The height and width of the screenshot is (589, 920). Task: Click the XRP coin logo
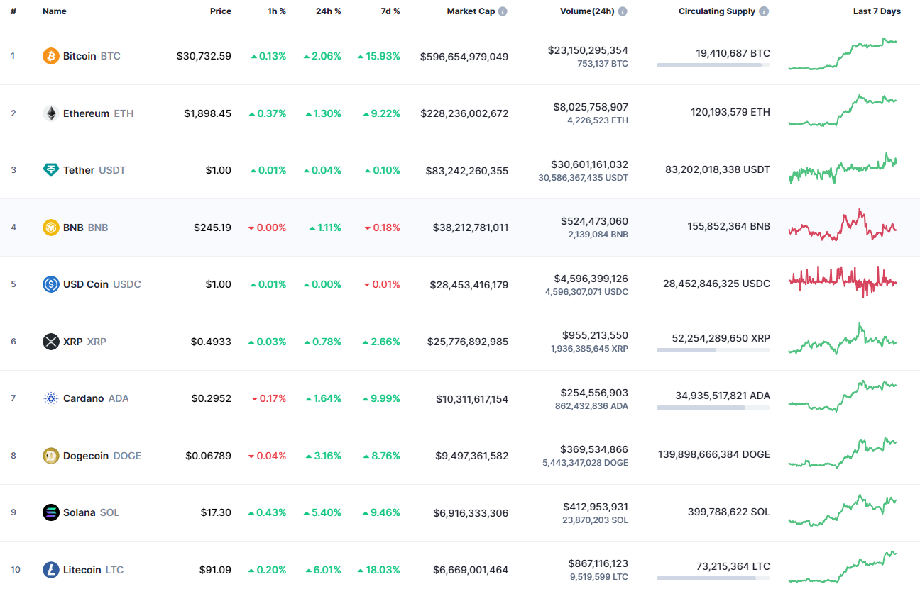pos(50,342)
